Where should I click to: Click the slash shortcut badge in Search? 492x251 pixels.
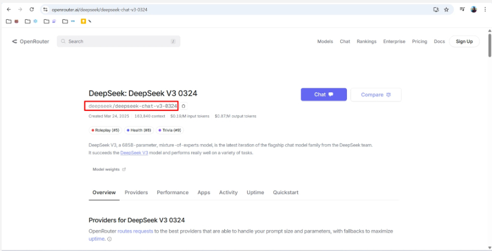tap(173, 42)
